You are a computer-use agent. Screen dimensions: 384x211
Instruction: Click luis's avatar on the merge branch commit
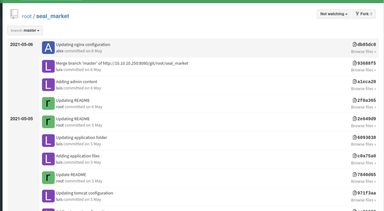48,66
